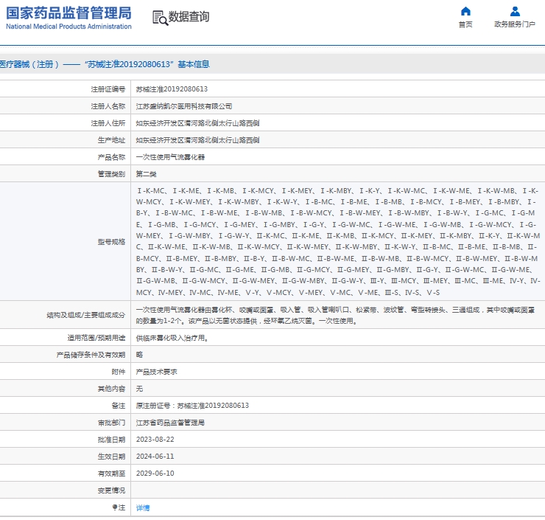Select the 注册证编号 value 苏械注准20192080613

[x=172, y=89]
